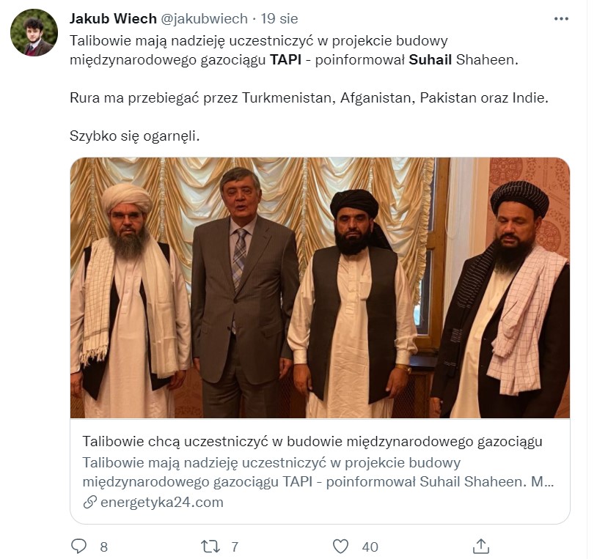Click the like count 40
Screen dimensions: 597x559
coord(370,547)
